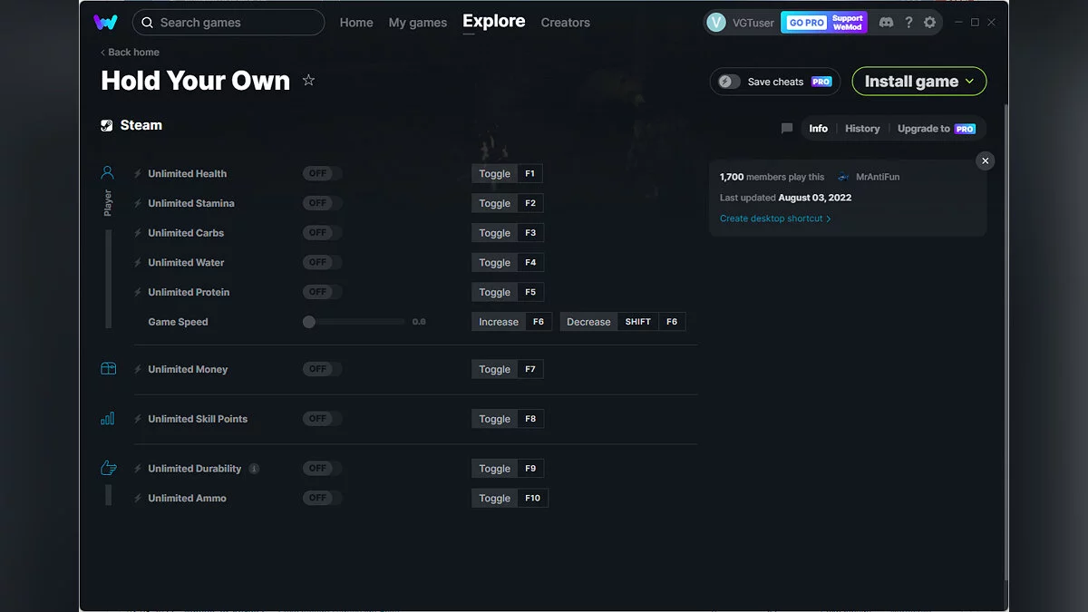
Task: Enable the Save cheats switch
Action: [x=728, y=81]
